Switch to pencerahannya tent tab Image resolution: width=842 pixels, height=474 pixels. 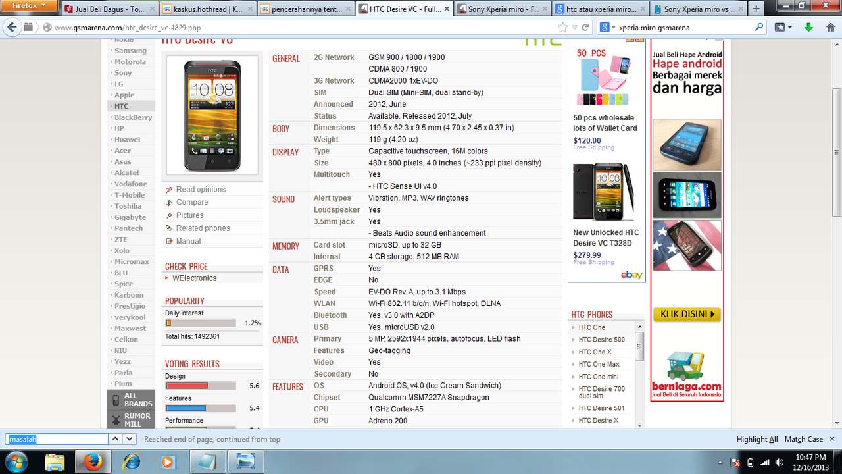305,9
